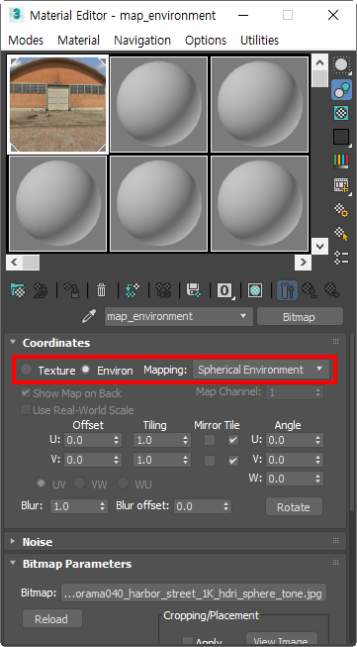Click the sample slots vertical scrollbar thumb
Viewport: 357px width, 647px height.
click(319, 78)
